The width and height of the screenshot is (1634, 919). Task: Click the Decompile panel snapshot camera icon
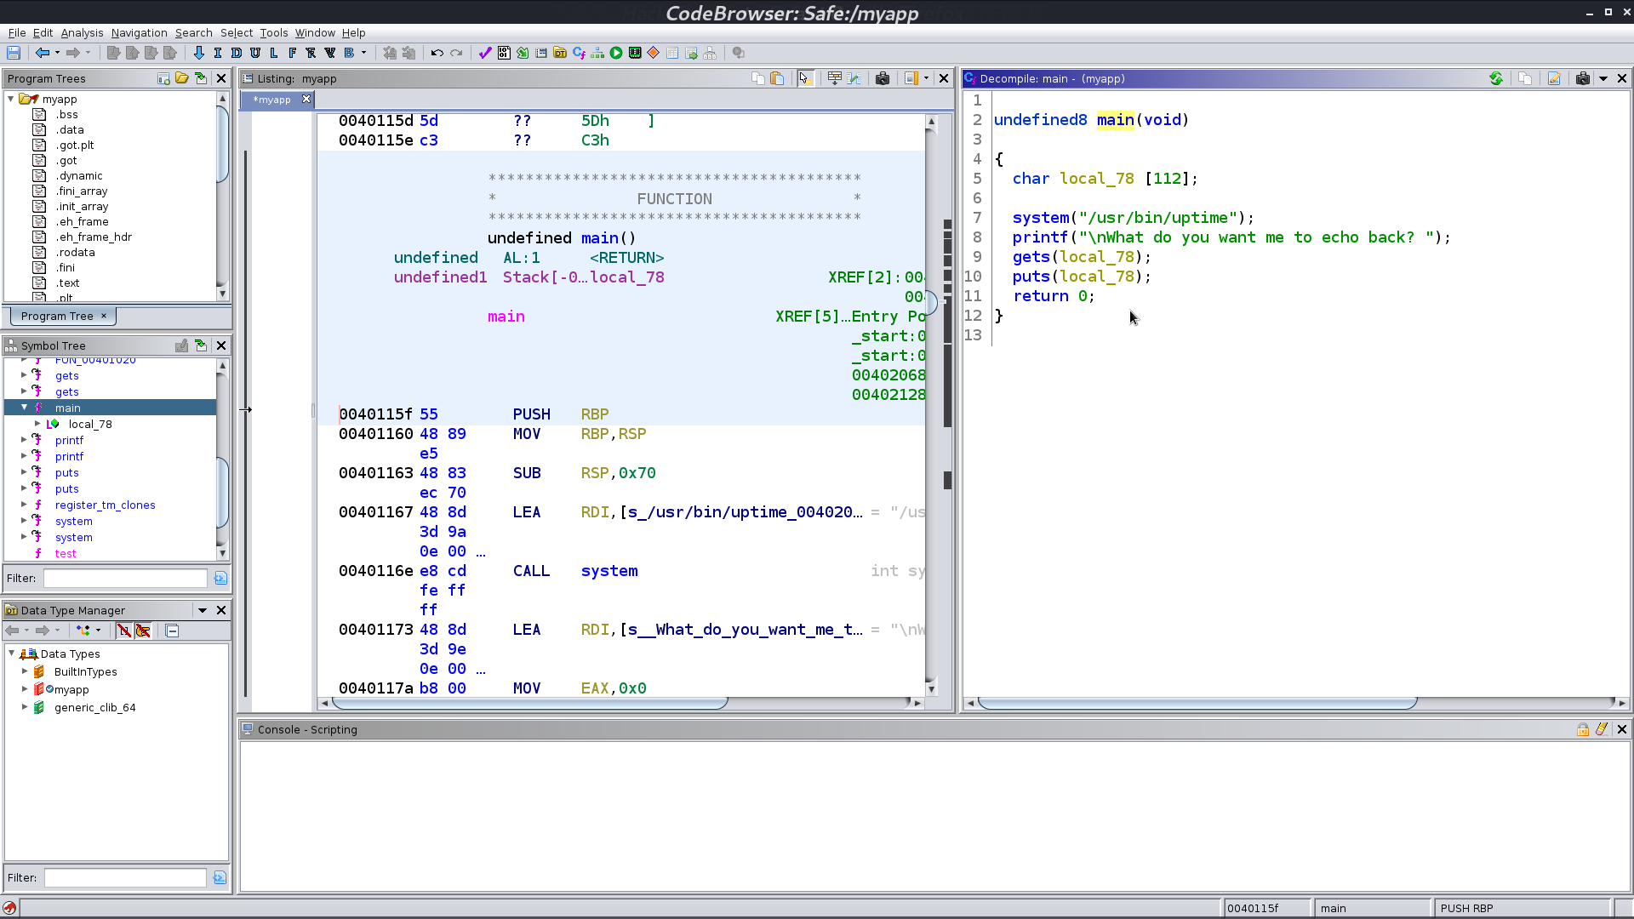click(1583, 78)
